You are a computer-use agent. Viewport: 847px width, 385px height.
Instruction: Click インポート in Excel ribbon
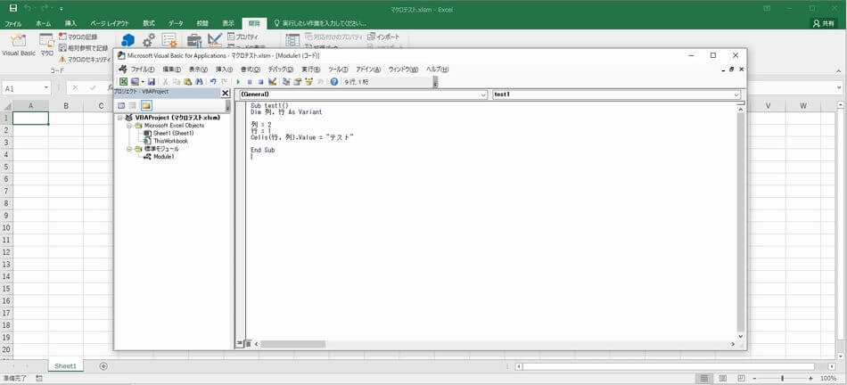point(383,37)
